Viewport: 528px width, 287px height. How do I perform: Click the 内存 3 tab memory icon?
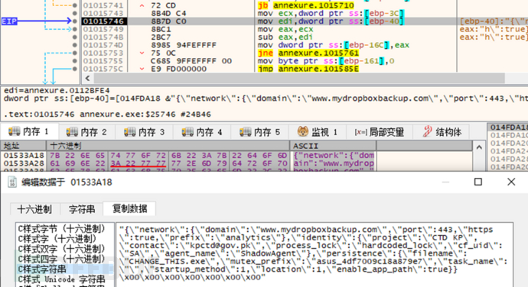click(130, 131)
